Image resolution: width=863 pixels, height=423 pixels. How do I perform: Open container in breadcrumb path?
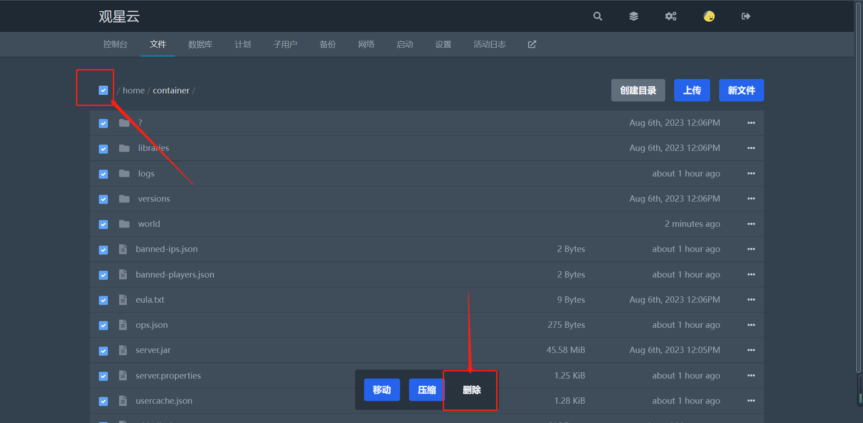(x=171, y=90)
